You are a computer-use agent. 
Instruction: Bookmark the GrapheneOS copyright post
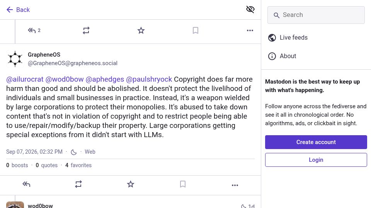coord(183,184)
